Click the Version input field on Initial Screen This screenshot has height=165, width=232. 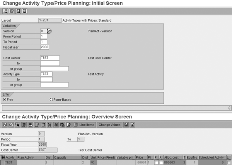click(44, 31)
